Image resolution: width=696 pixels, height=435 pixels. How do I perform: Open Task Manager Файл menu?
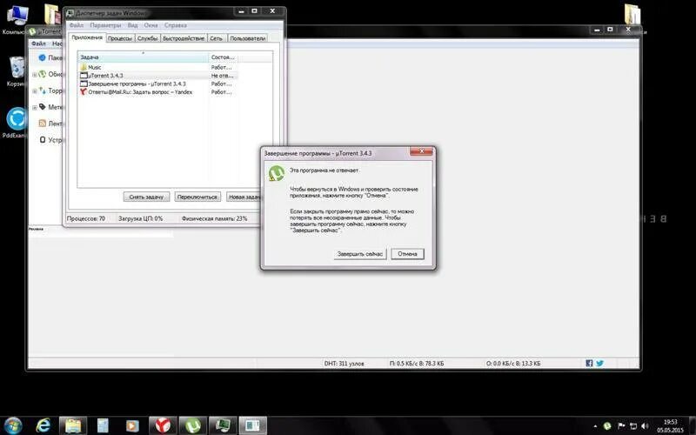[77, 25]
